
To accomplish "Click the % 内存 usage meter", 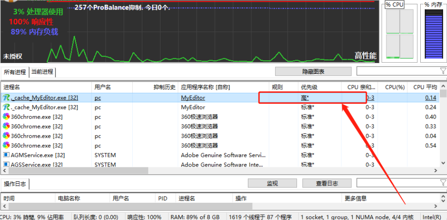I will [433, 33].
